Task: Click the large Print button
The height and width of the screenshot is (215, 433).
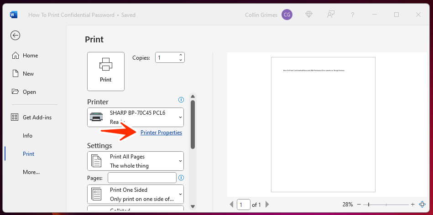Action: click(x=106, y=72)
